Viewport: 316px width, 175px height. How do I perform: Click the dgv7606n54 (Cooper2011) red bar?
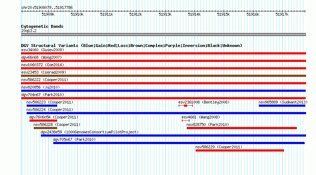point(43,121)
